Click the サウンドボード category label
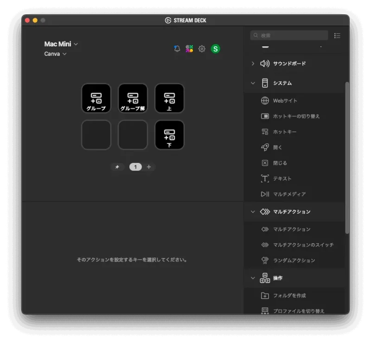371x343 pixels. [289, 64]
